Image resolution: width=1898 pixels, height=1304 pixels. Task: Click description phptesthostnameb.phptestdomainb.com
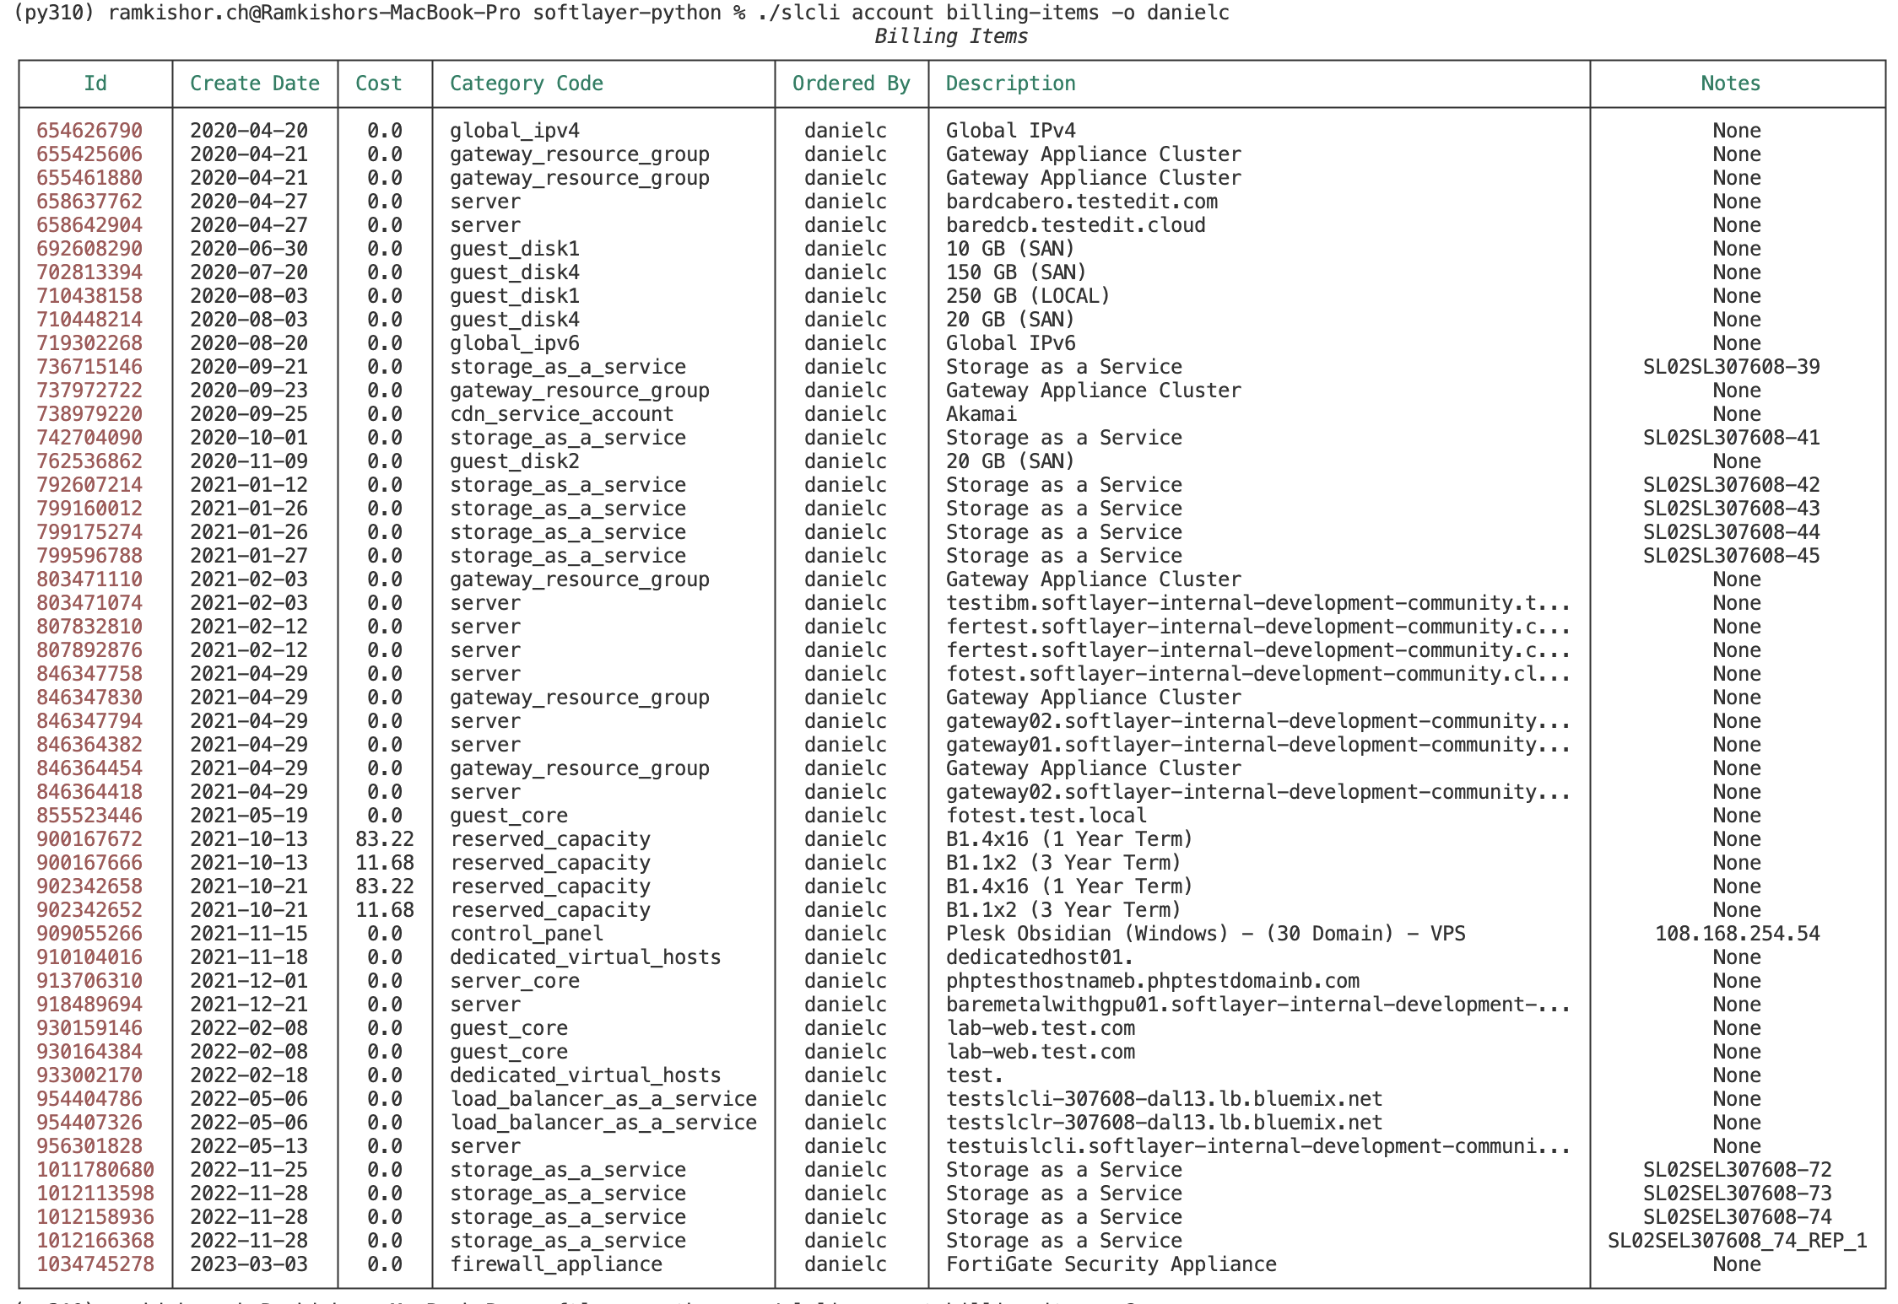coord(1153,981)
